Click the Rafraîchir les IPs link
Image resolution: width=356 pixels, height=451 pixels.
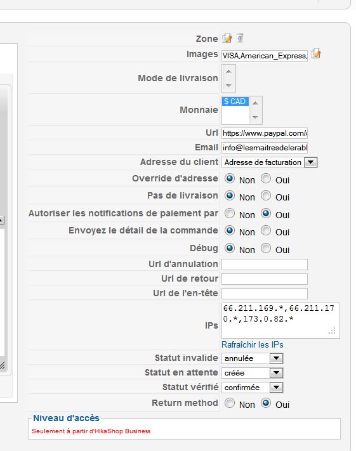253,344
